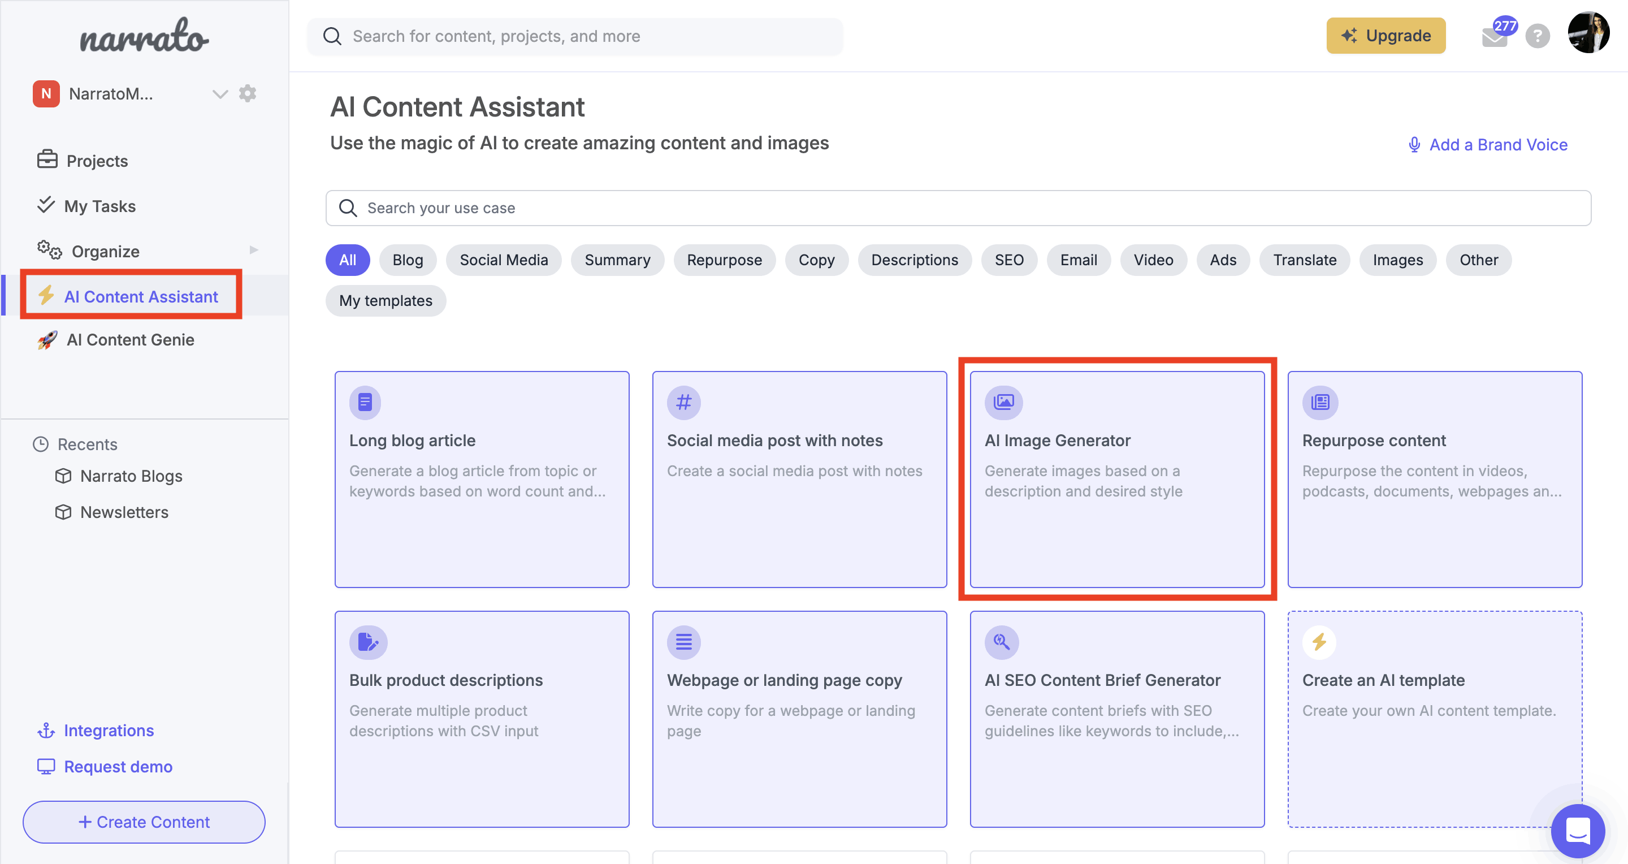Image resolution: width=1628 pixels, height=864 pixels.
Task: Click the Organize gears icon
Action: click(x=49, y=250)
